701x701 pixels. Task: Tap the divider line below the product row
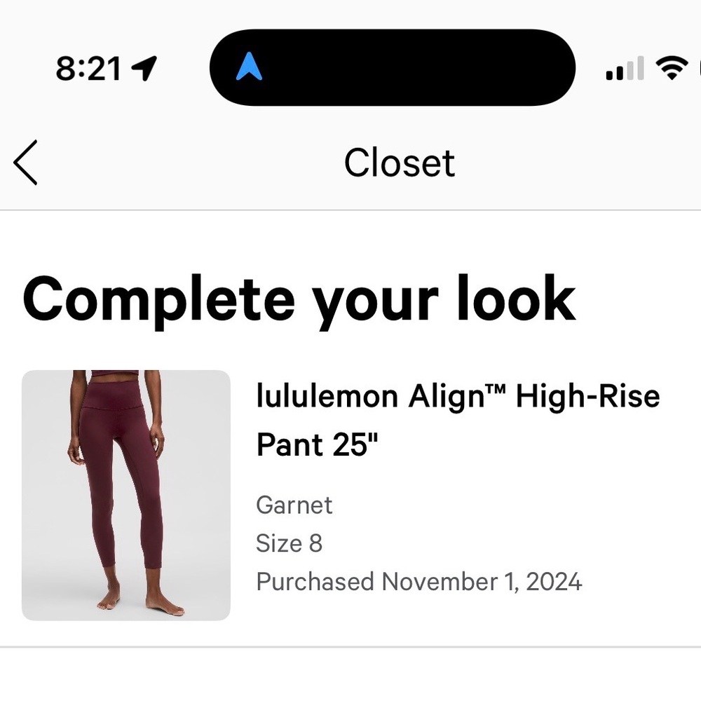[x=350, y=646]
